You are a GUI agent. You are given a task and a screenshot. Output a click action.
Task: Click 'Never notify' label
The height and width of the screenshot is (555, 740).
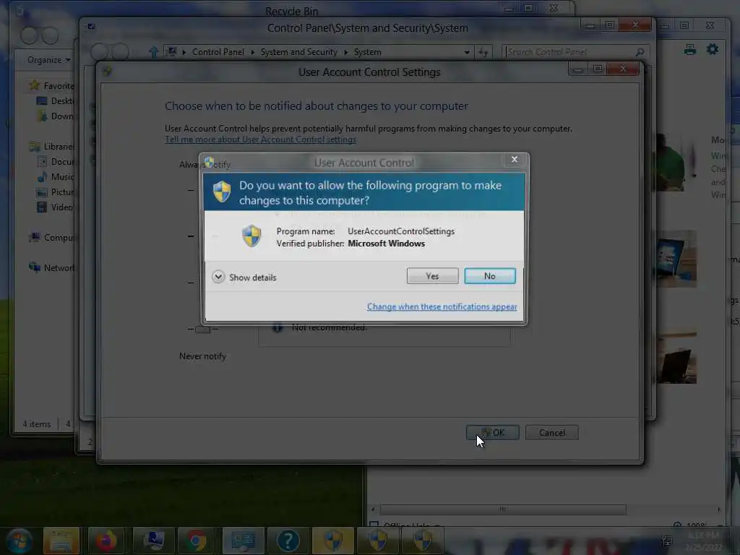(202, 356)
